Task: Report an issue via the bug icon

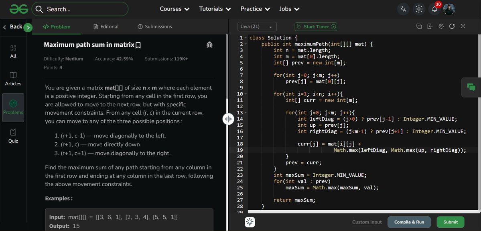Action: coord(209,44)
